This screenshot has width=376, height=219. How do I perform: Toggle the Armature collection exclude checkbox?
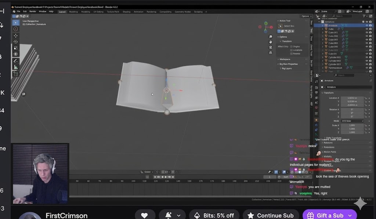363,22
